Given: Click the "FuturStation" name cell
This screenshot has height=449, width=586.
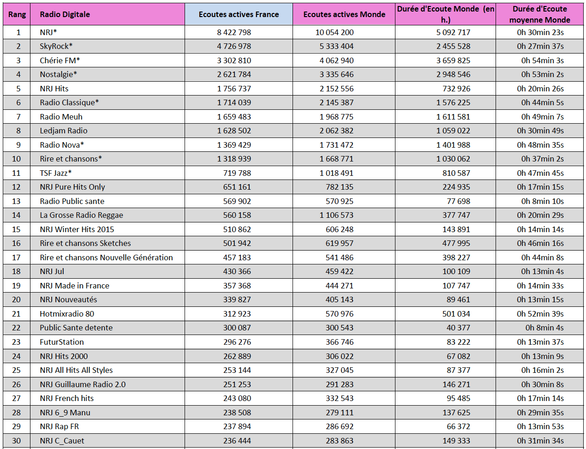Looking at the screenshot, I should 62,342.
